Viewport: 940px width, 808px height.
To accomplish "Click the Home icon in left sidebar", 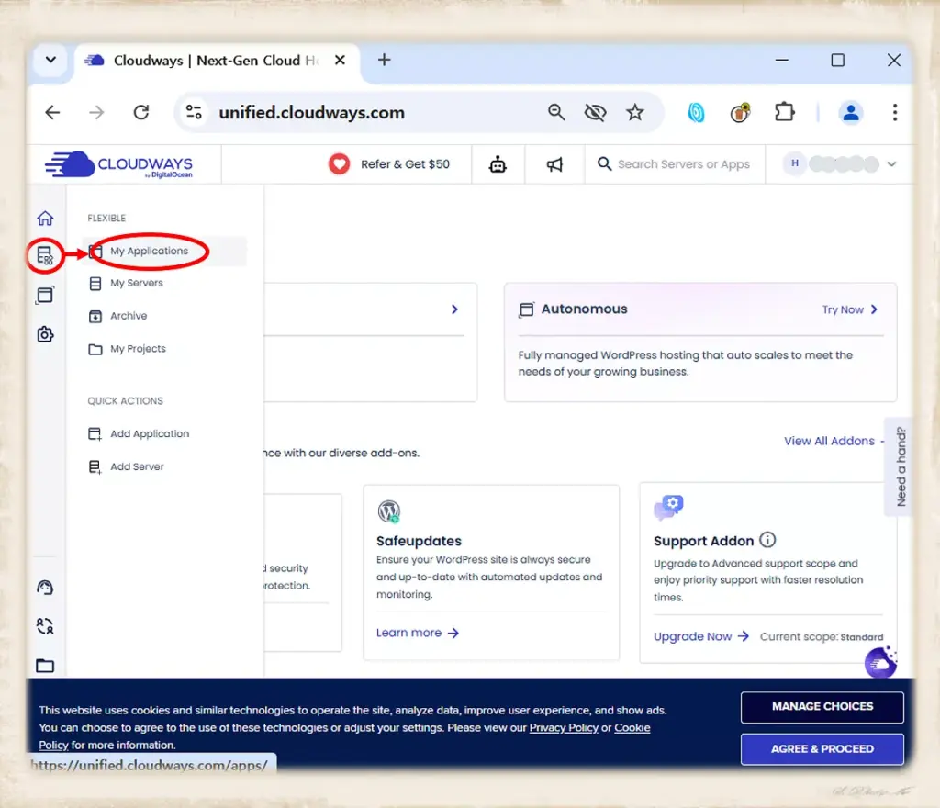I will [x=45, y=219].
